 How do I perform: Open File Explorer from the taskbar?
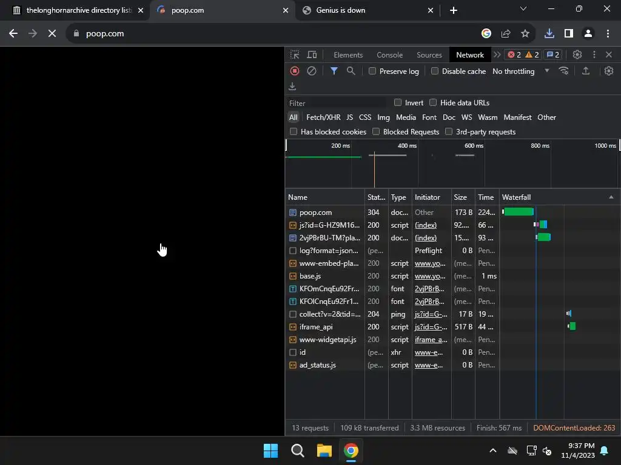click(x=324, y=450)
